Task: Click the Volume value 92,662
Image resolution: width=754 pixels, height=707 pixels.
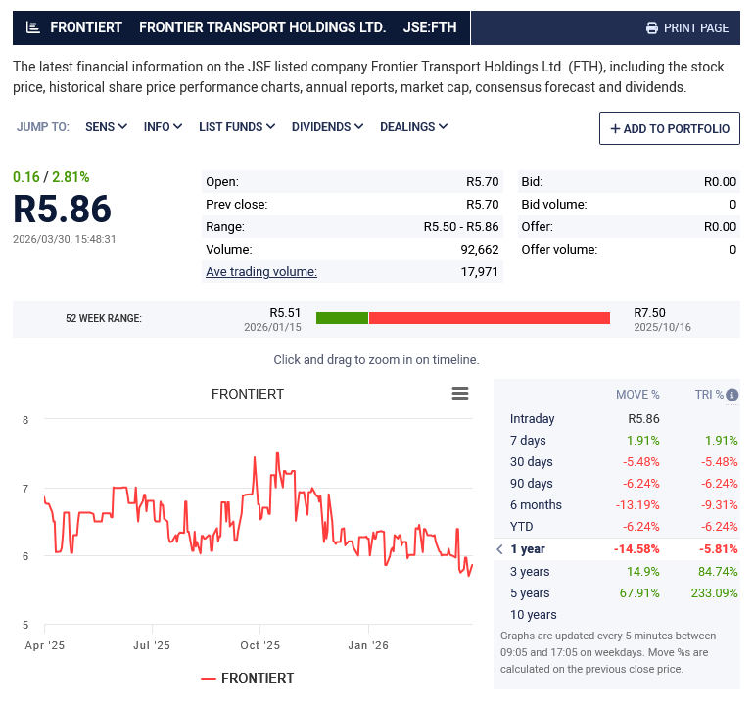Action: (480, 249)
